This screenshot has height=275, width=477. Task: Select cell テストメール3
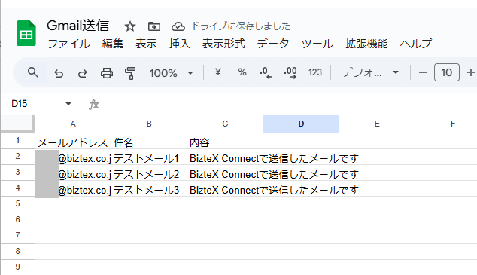click(149, 188)
